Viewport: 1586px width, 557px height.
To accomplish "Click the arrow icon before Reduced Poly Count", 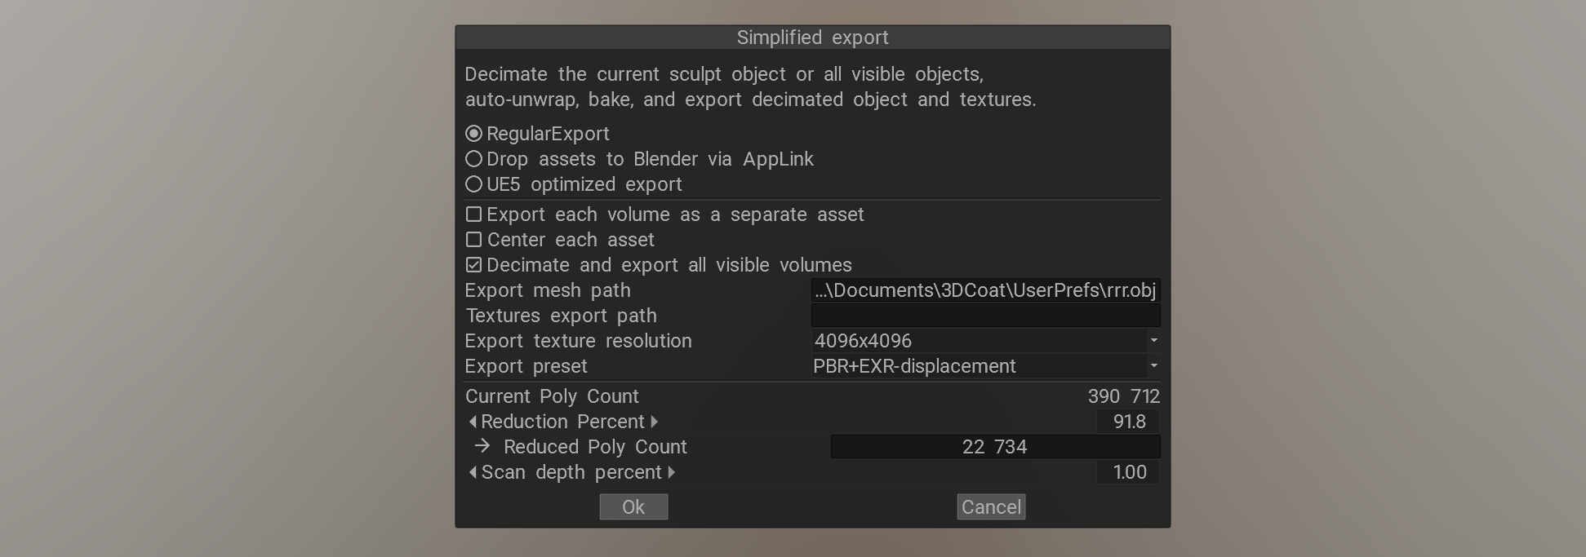I will [x=481, y=446].
